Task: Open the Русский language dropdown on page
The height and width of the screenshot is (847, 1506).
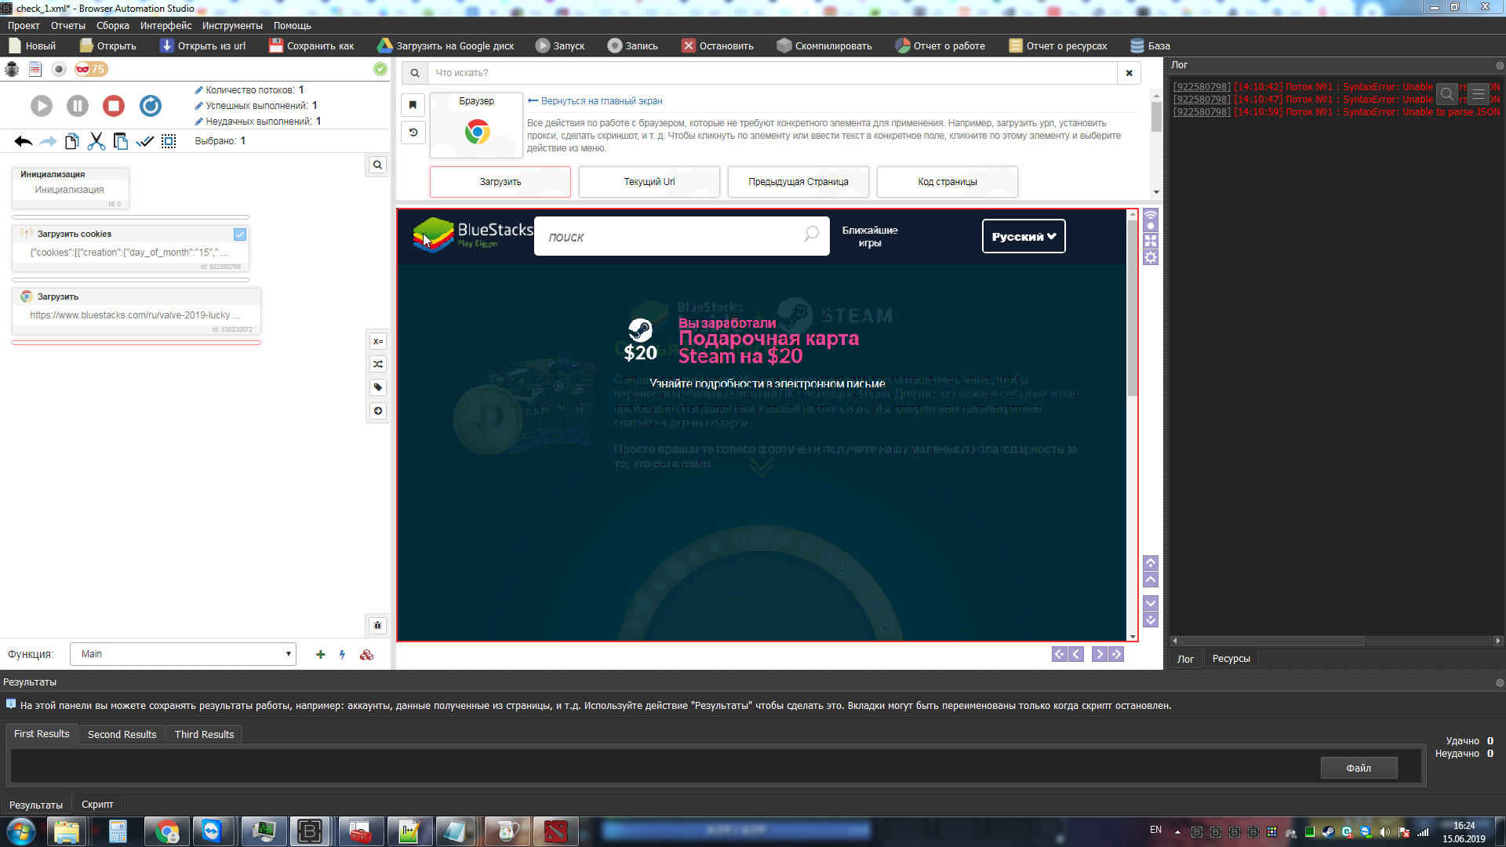Action: [1024, 236]
